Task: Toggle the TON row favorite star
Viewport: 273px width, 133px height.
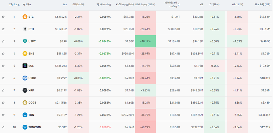Action: click(3, 115)
